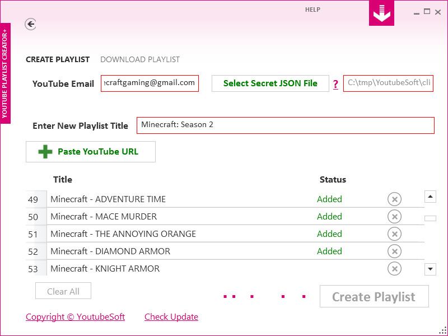The height and width of the screenshot is (336, 448).
Task: Switch to the DOWNLOAD PLAYLIST tab
Action: tap(140, 59)
